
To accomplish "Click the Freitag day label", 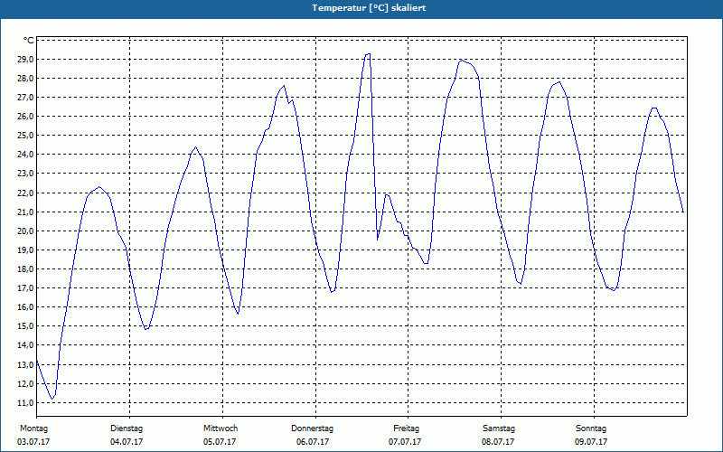I will click(406, 428).
